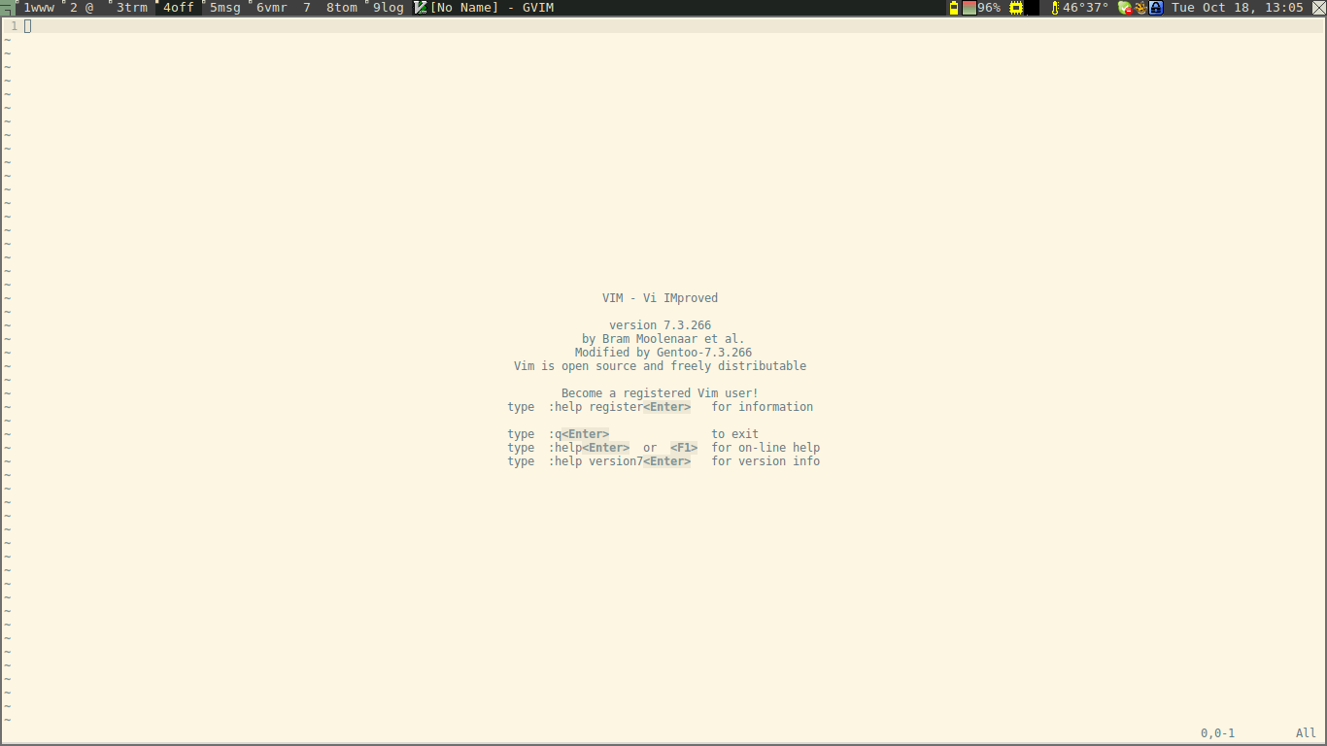Click the yellow thermometer icon
The width and height of the screenshot is (1327, 746).
point(1055,8)
